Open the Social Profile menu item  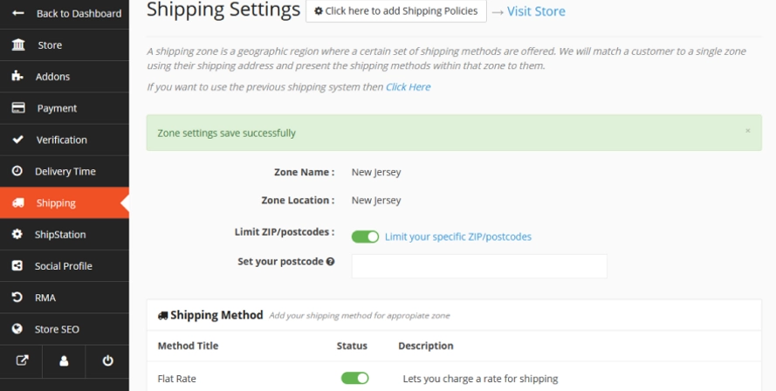[65, 266]
